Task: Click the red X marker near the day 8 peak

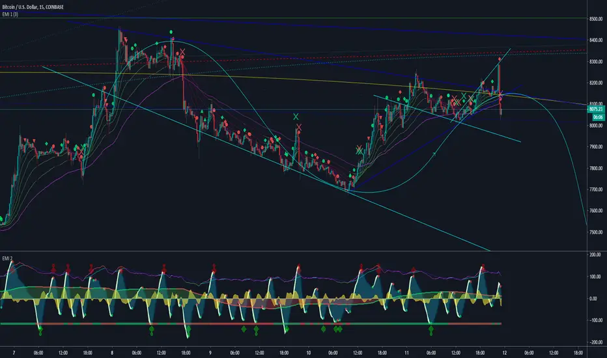Action: (182, 51)
